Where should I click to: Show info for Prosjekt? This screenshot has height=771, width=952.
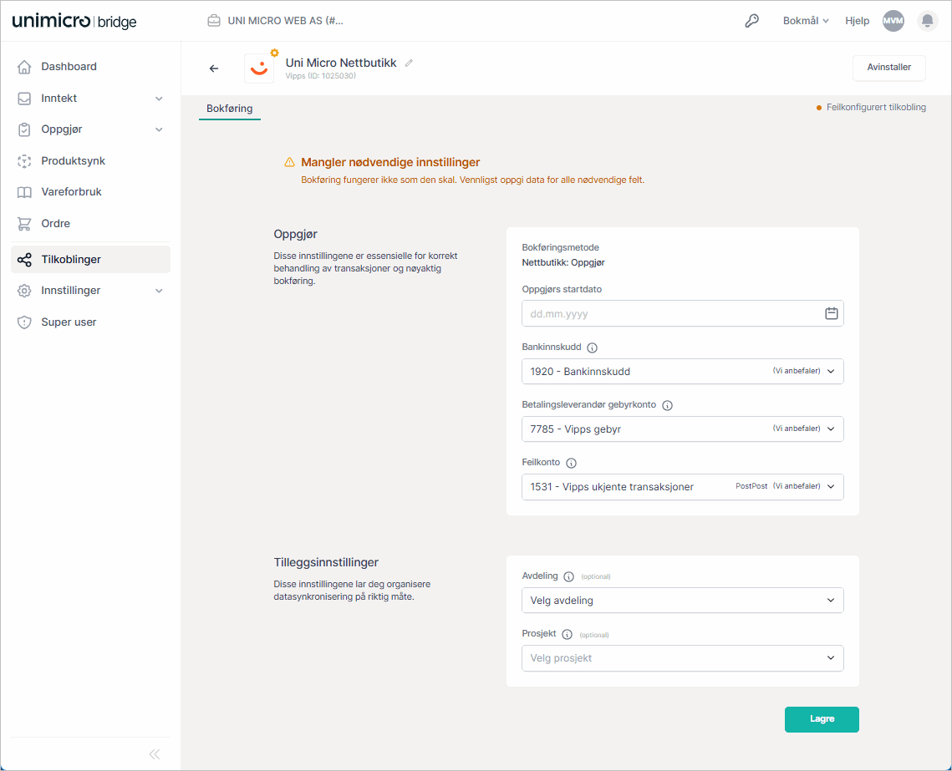tap(567, 635)
